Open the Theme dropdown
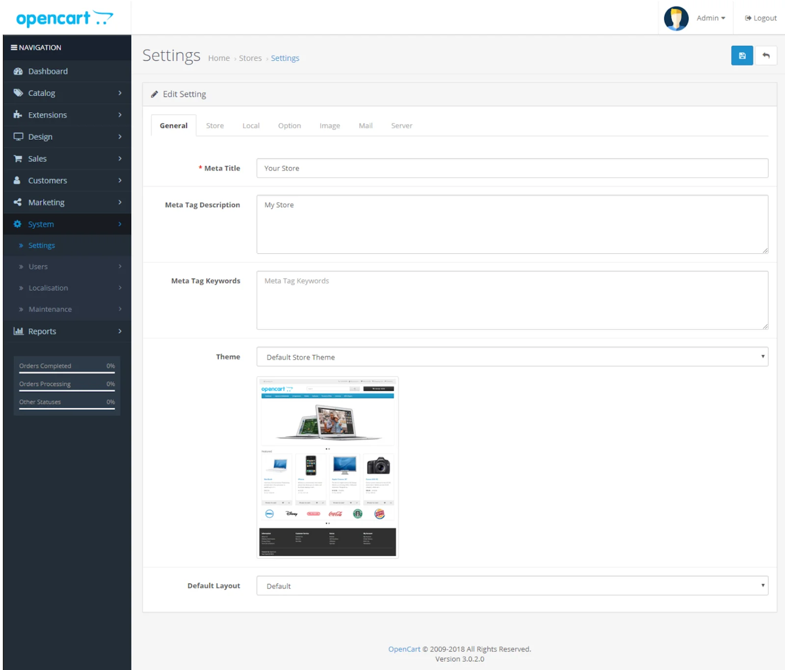 (x=512, y=357)
